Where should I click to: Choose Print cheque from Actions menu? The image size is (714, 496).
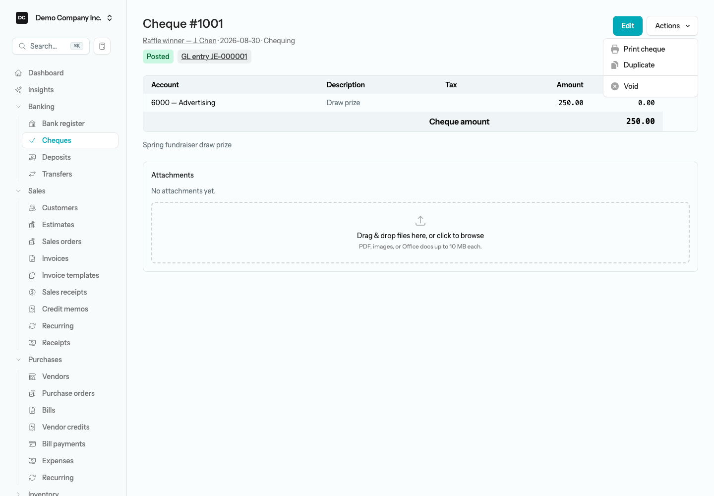point(651,49)
